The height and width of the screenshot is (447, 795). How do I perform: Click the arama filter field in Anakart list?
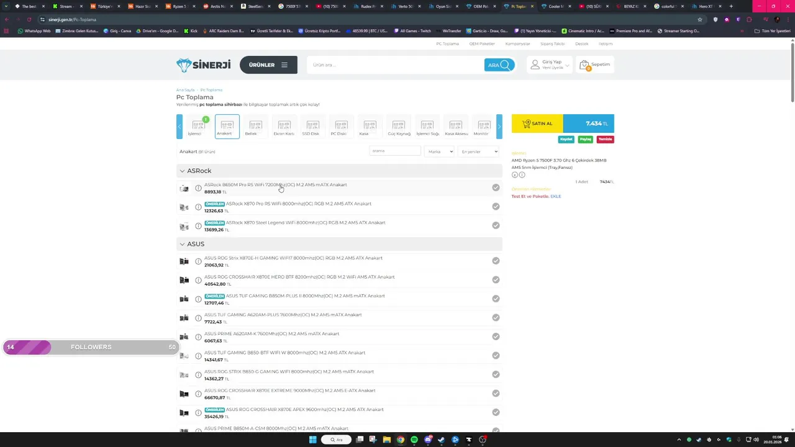click(395, 151)
